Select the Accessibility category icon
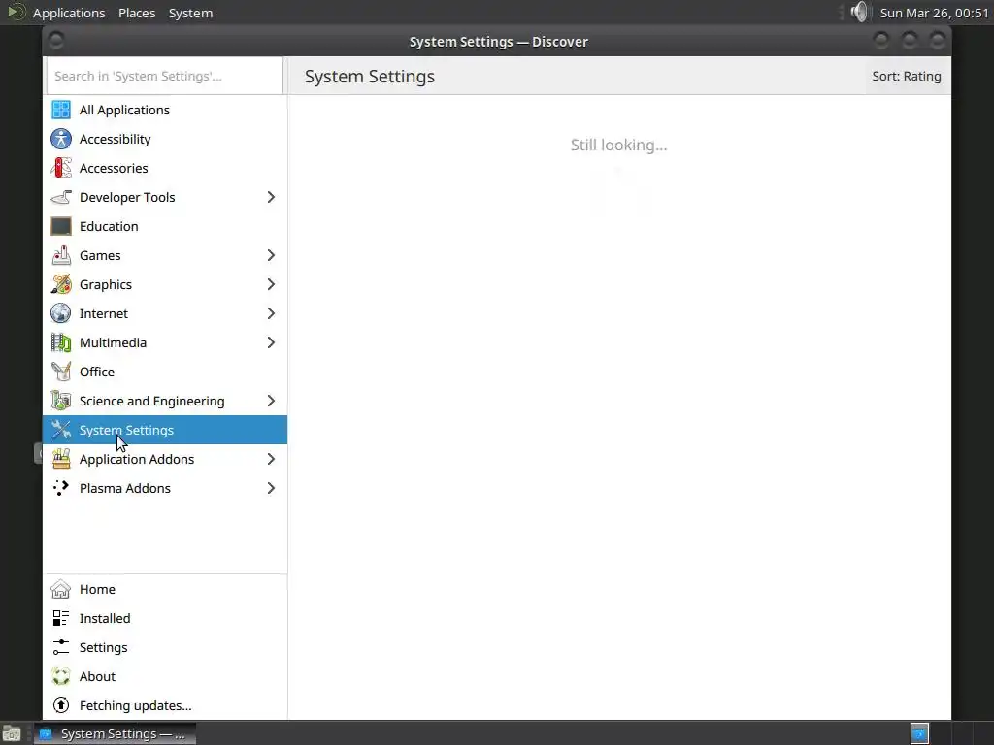Viewport: 994px width, 745px height. tap(61, 139)
